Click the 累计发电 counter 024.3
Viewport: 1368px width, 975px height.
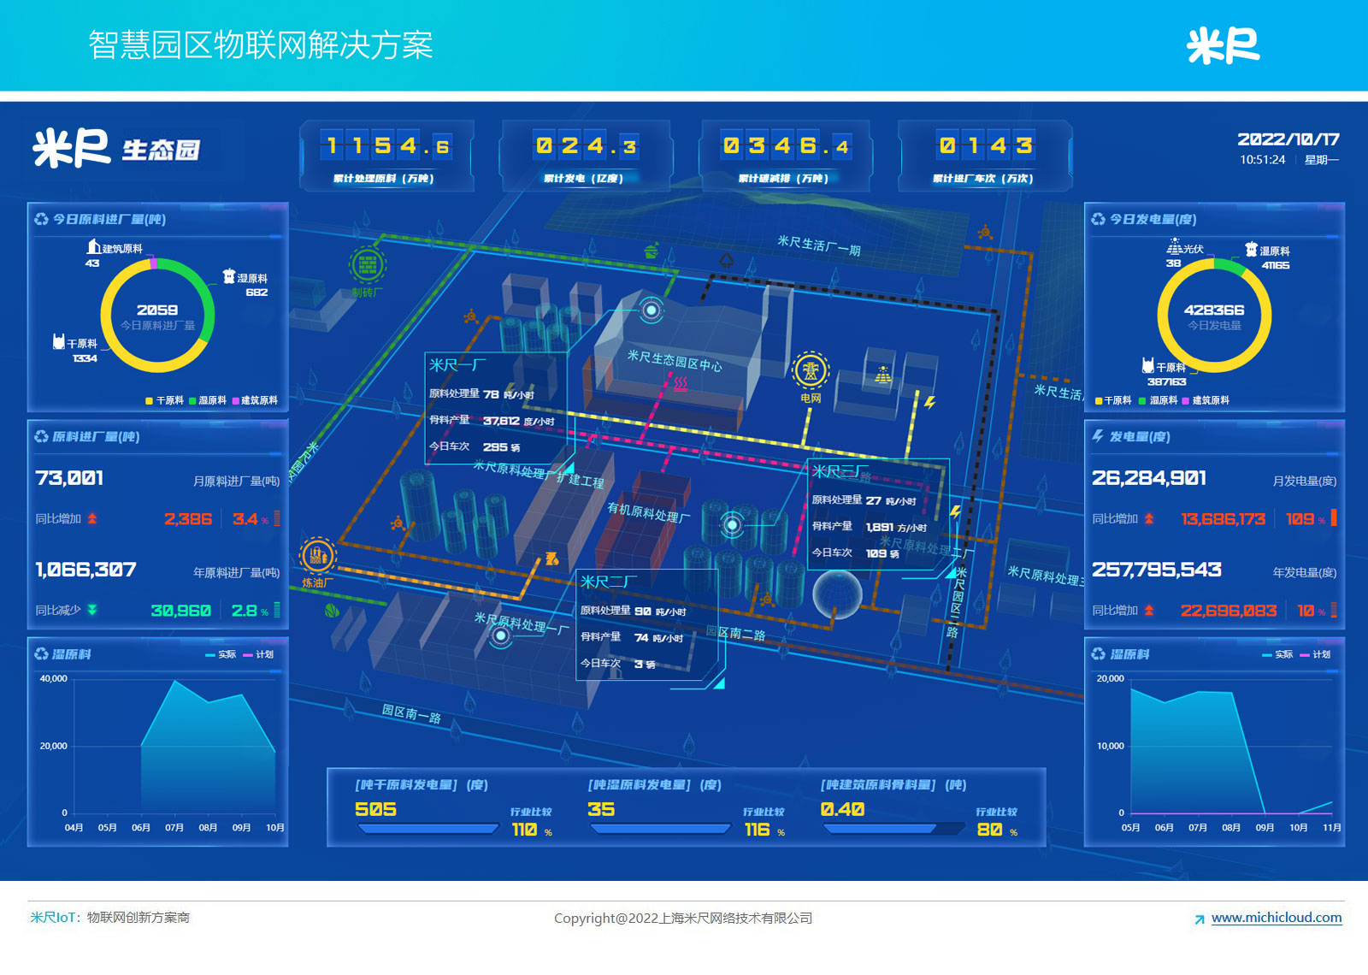pos(587,146)
